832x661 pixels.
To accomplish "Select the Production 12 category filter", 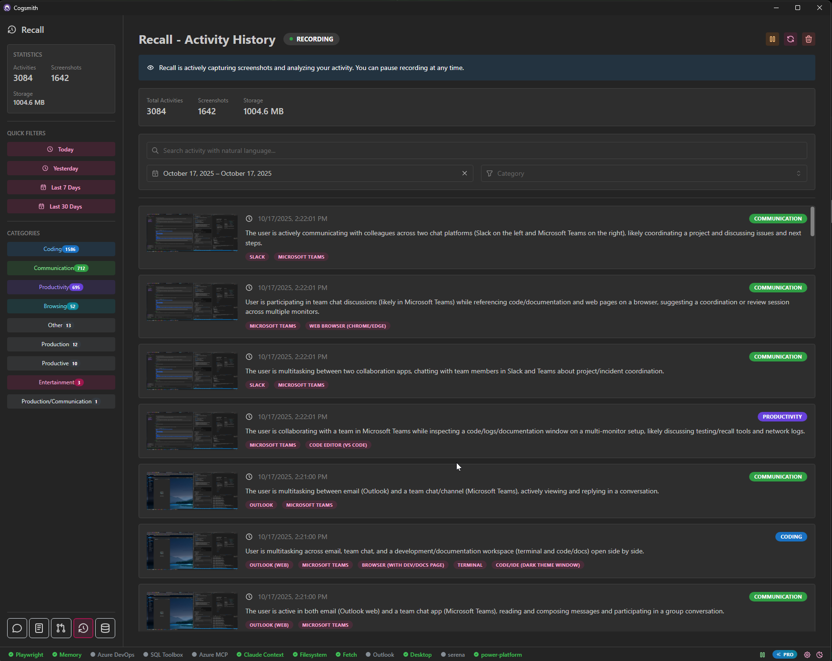I will 61,344.
